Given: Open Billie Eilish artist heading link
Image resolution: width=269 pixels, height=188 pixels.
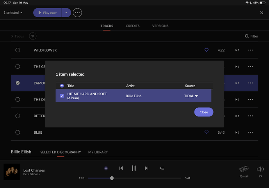Looking at the screenshot, I should coord(21,152).
